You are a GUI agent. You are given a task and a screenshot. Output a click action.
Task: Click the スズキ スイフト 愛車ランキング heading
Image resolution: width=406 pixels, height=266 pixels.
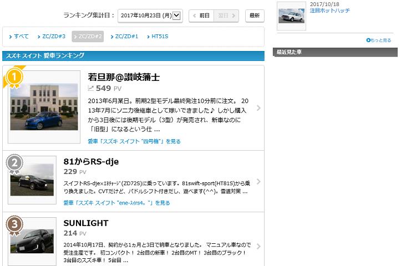click(x=133, y=56)
